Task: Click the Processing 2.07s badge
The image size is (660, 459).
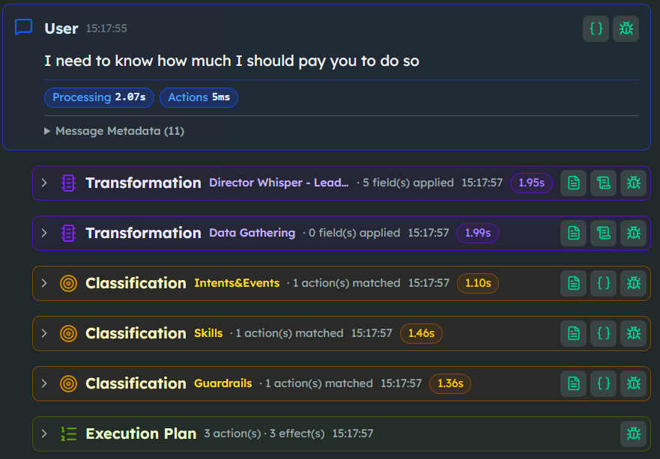Action: tap(99, 97)
